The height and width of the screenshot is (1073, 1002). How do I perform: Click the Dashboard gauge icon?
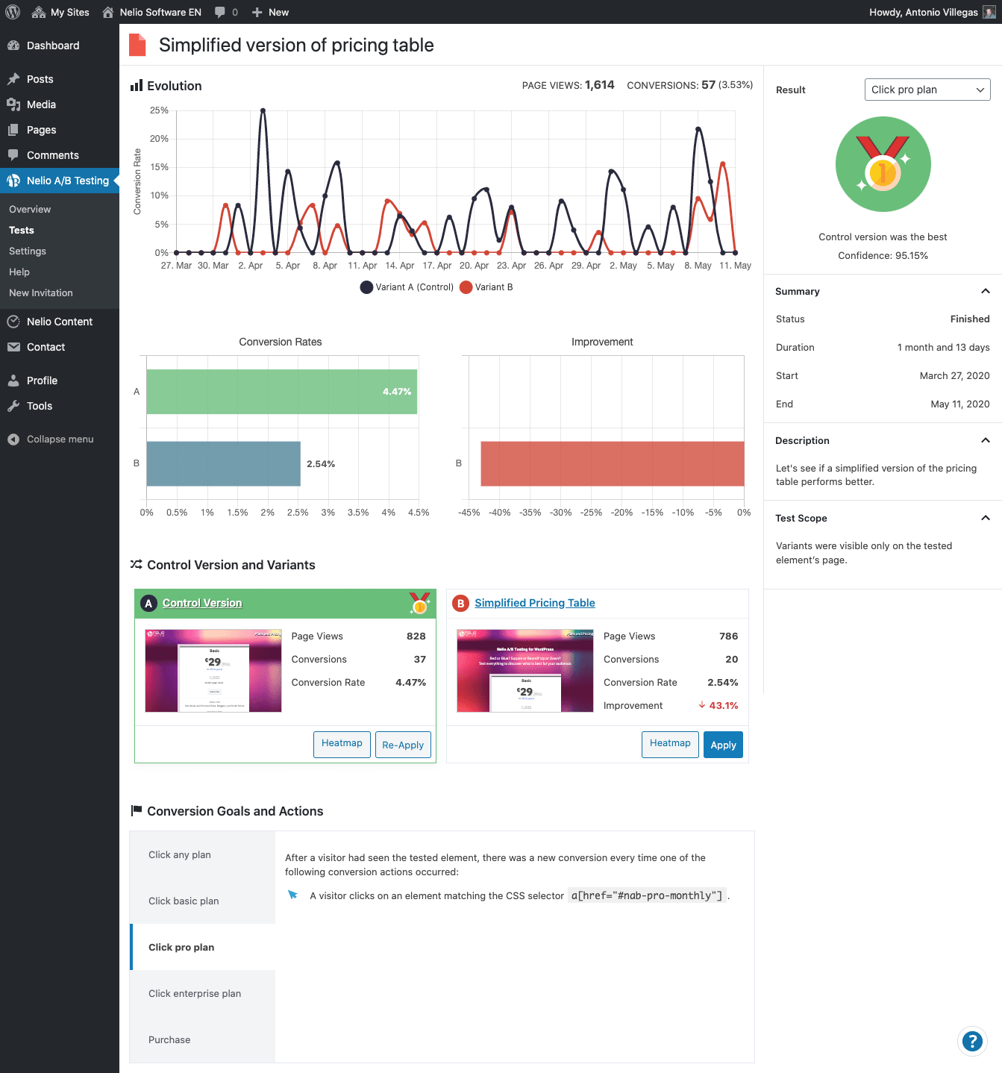13,46
